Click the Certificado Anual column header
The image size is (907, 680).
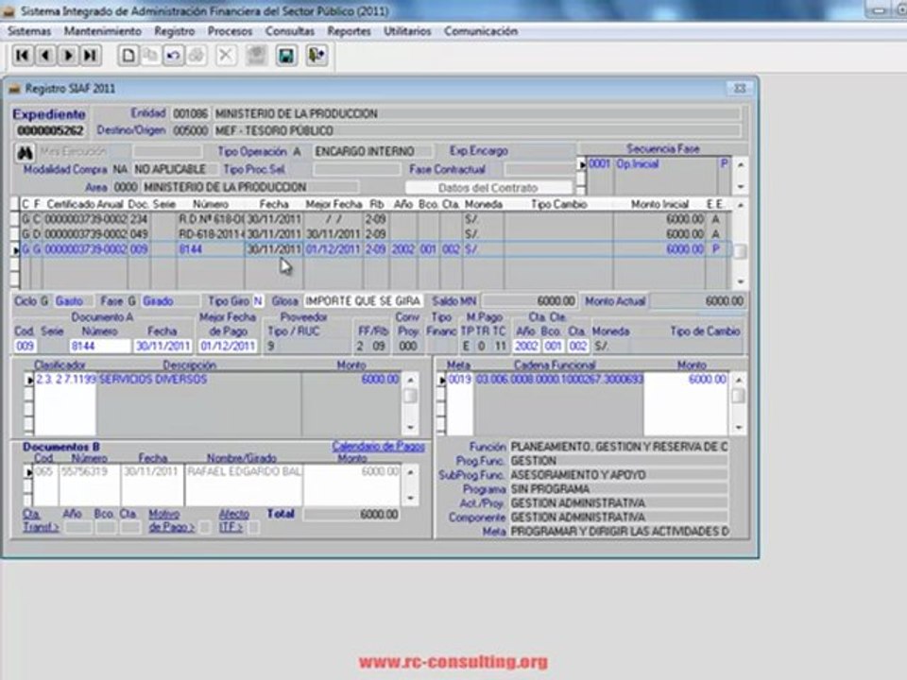pos(85,204)
